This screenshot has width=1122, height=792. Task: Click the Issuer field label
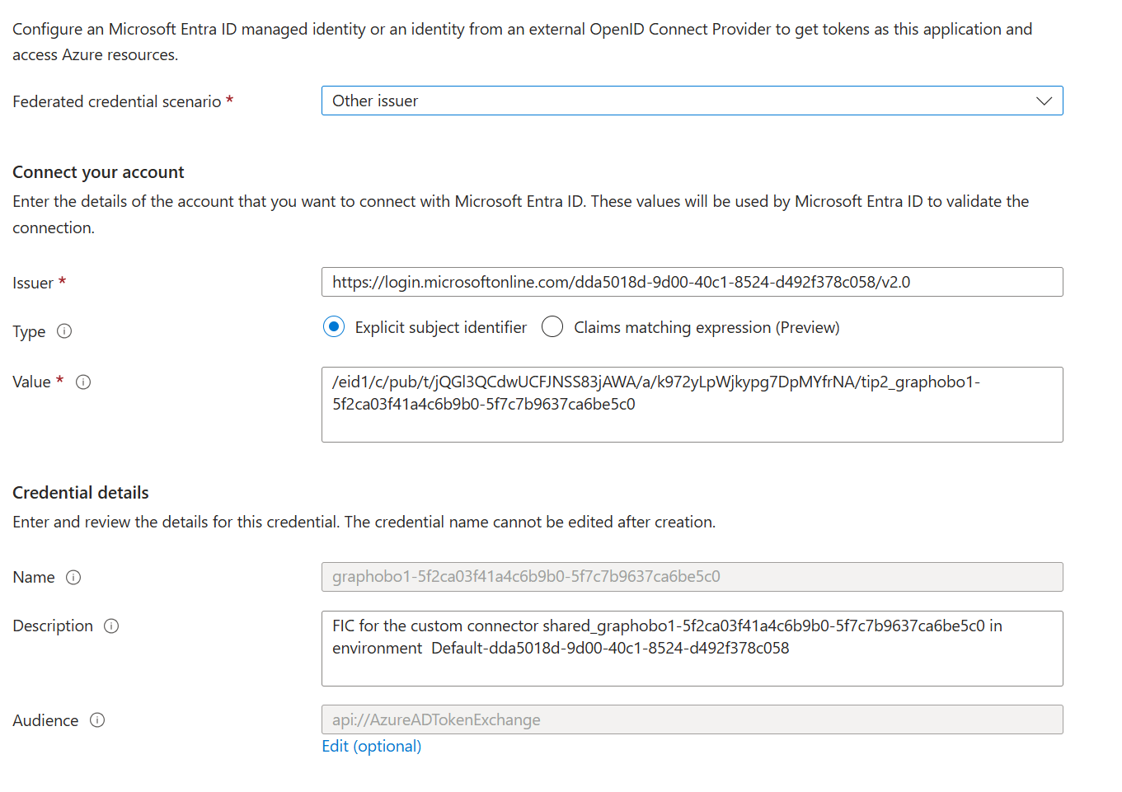33,284
